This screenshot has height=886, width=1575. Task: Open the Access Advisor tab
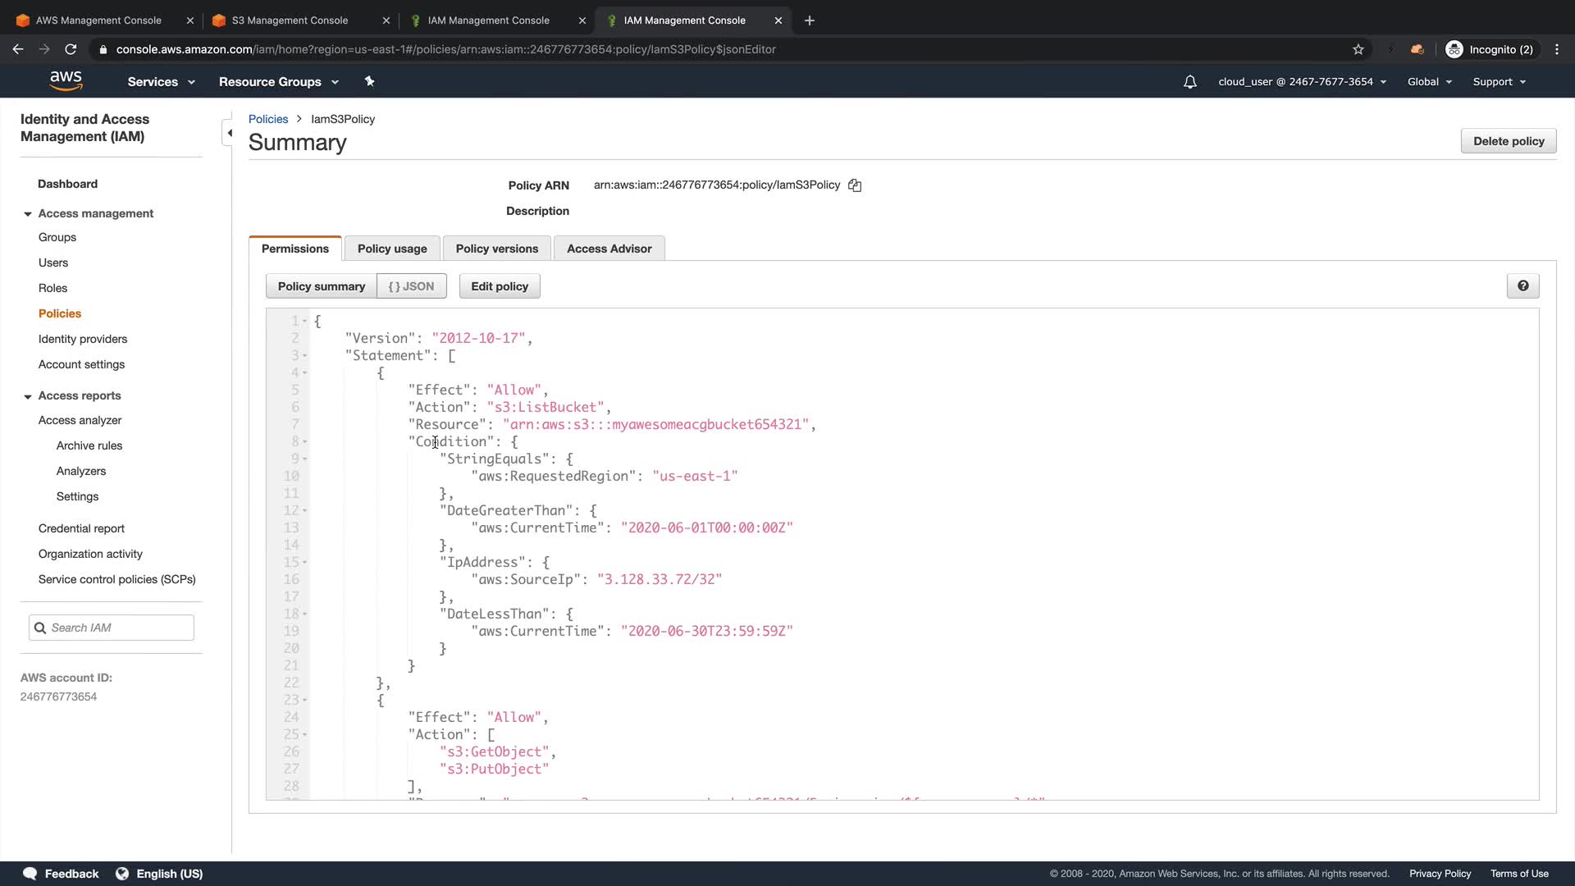(609, 249)
